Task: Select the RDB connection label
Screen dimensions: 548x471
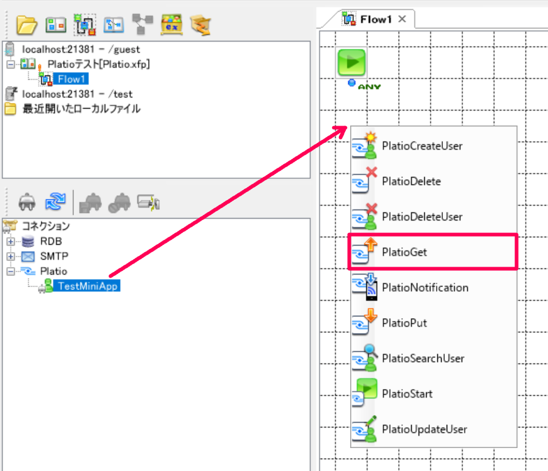Action: [51, 241]
